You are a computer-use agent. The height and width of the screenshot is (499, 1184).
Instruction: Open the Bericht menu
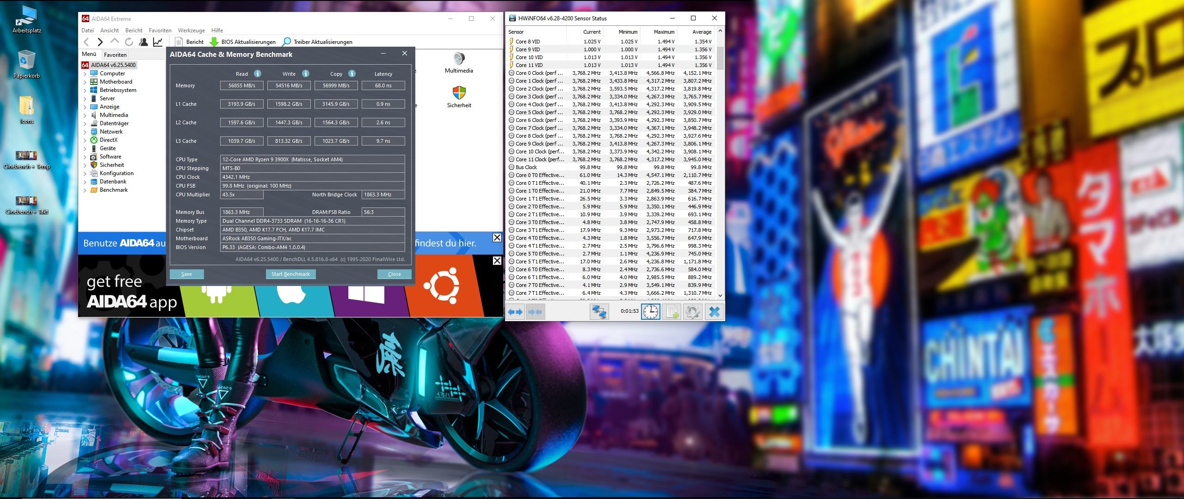(x=134, y=30)
